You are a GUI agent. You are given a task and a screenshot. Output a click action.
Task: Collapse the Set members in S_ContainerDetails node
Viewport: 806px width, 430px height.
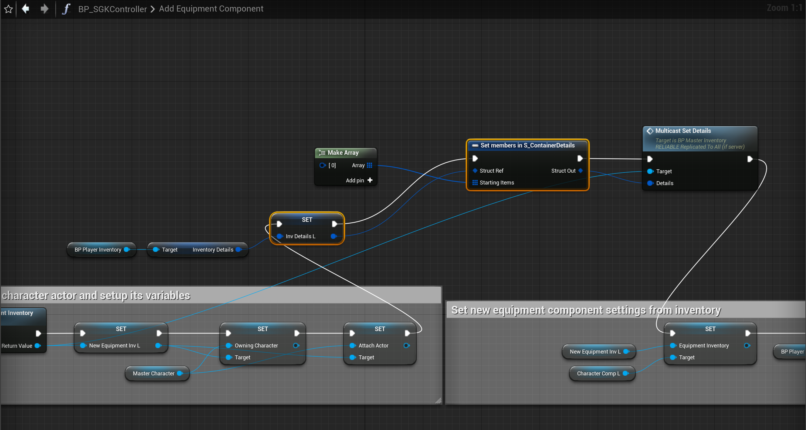click(475, 146)
